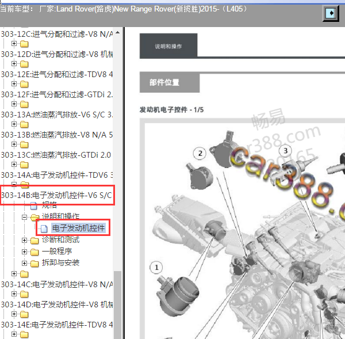Expand the 一般程序 folder node
Viewport: 345px width, 339px height.
pyautogui.click(x=24, y=252)
